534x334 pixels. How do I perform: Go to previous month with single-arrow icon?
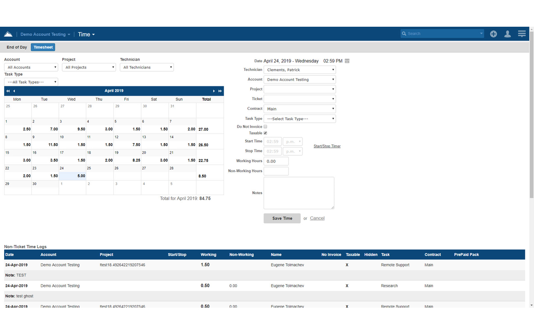click(14, 91)
